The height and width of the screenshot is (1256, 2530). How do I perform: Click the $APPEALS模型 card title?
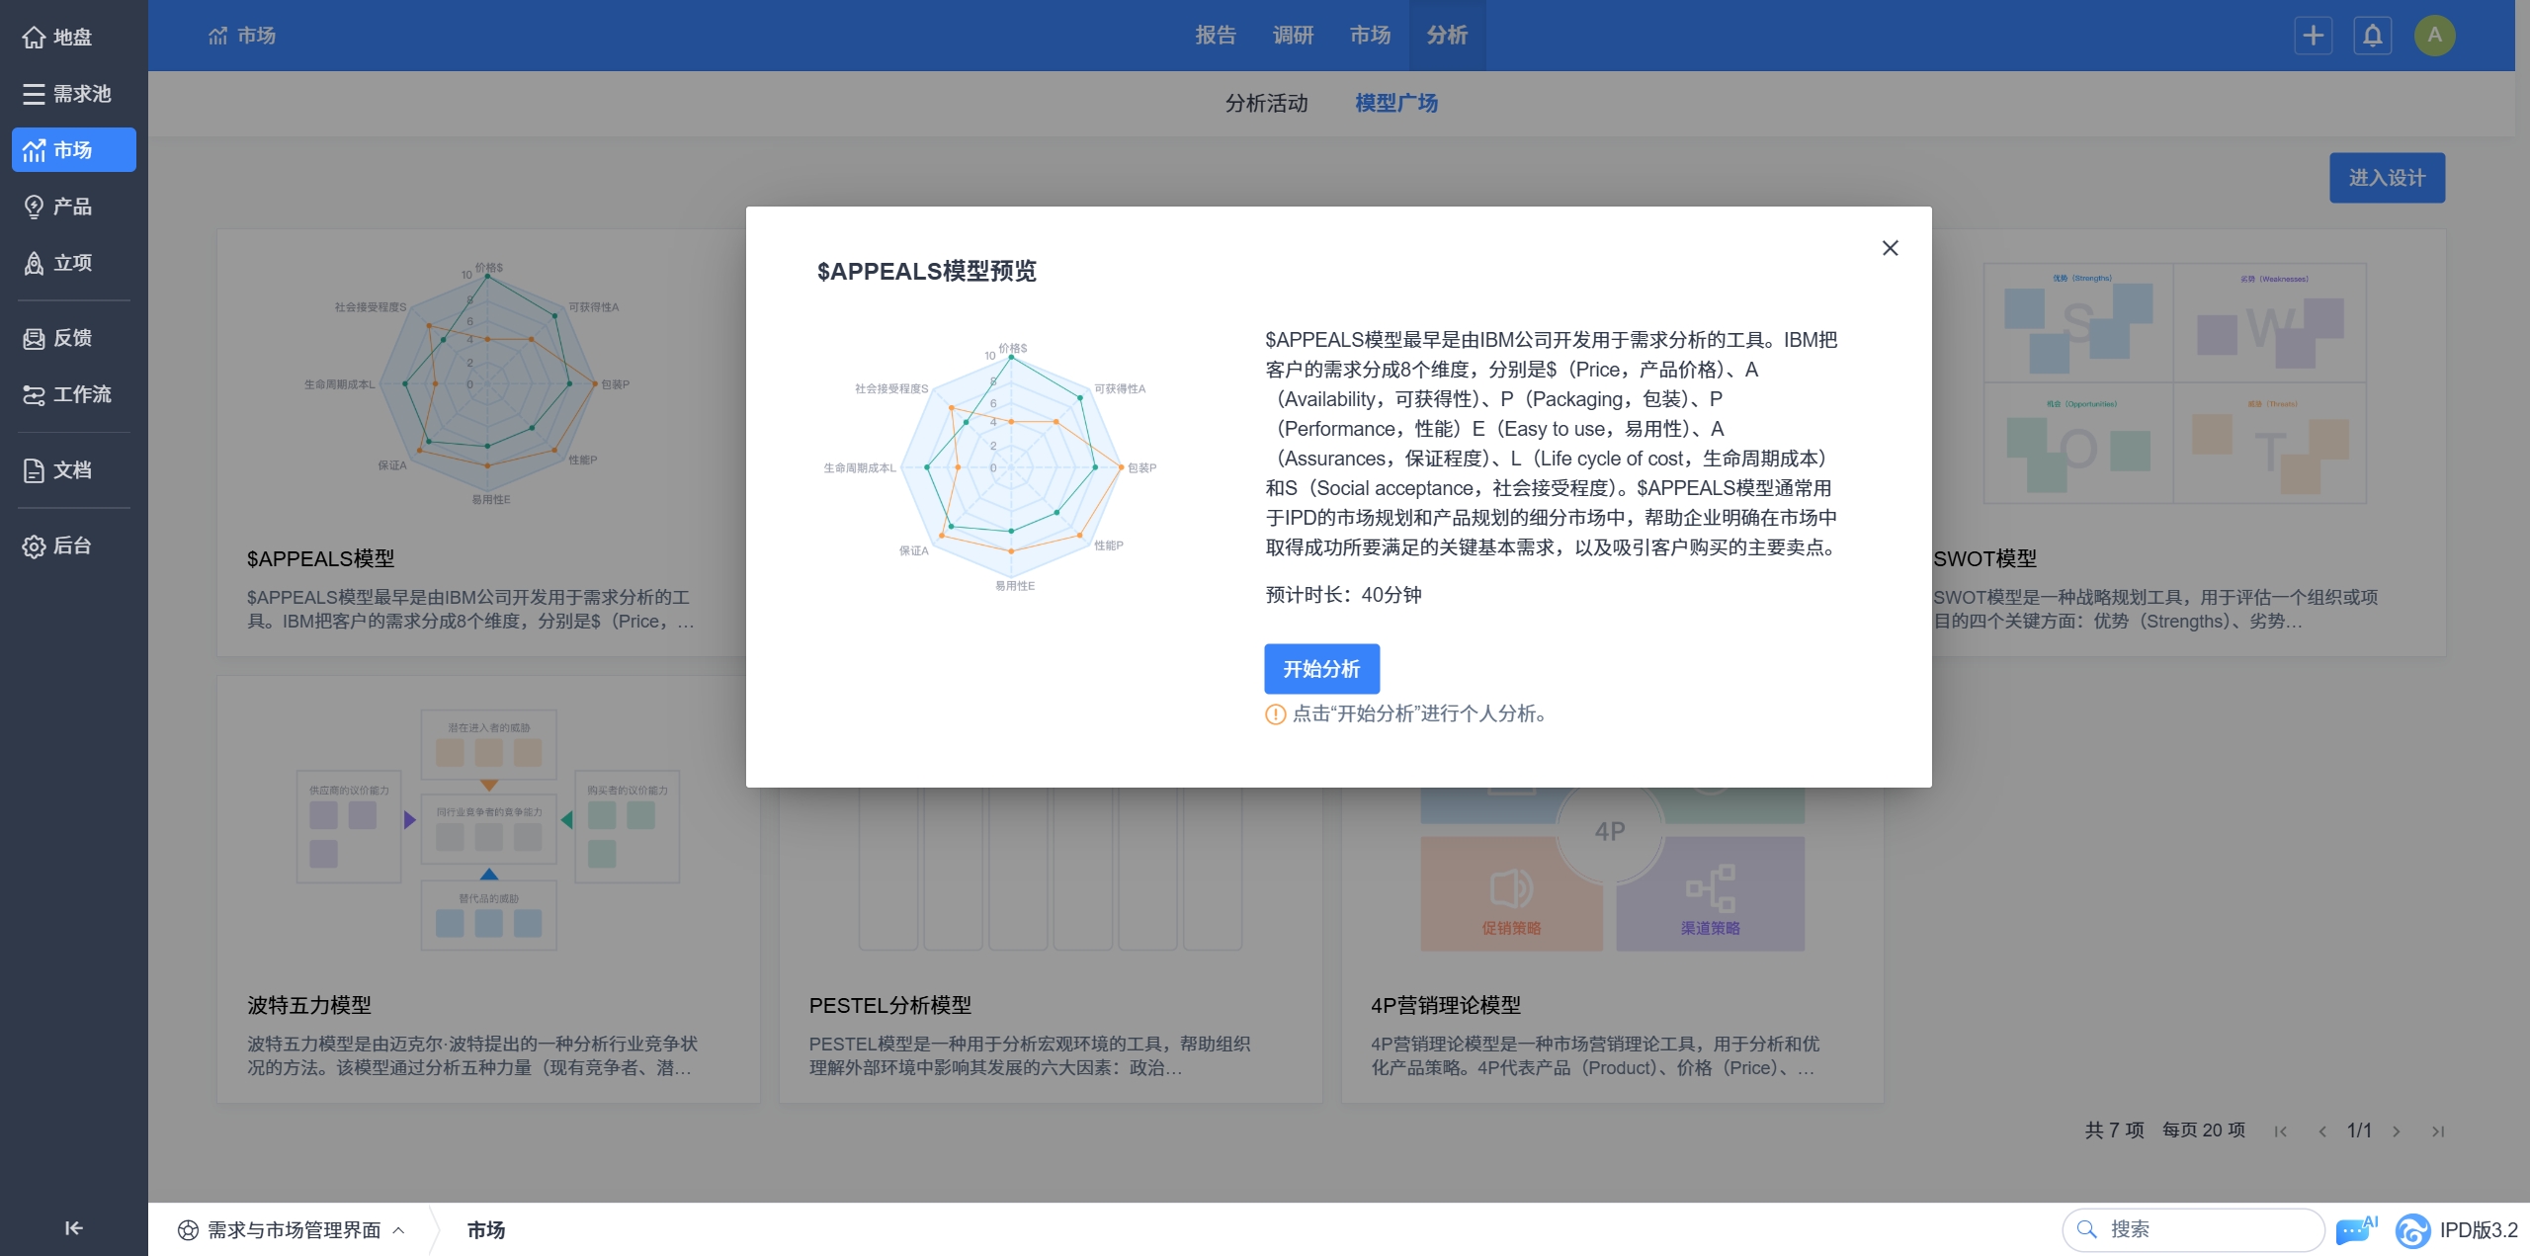(321, 559)
